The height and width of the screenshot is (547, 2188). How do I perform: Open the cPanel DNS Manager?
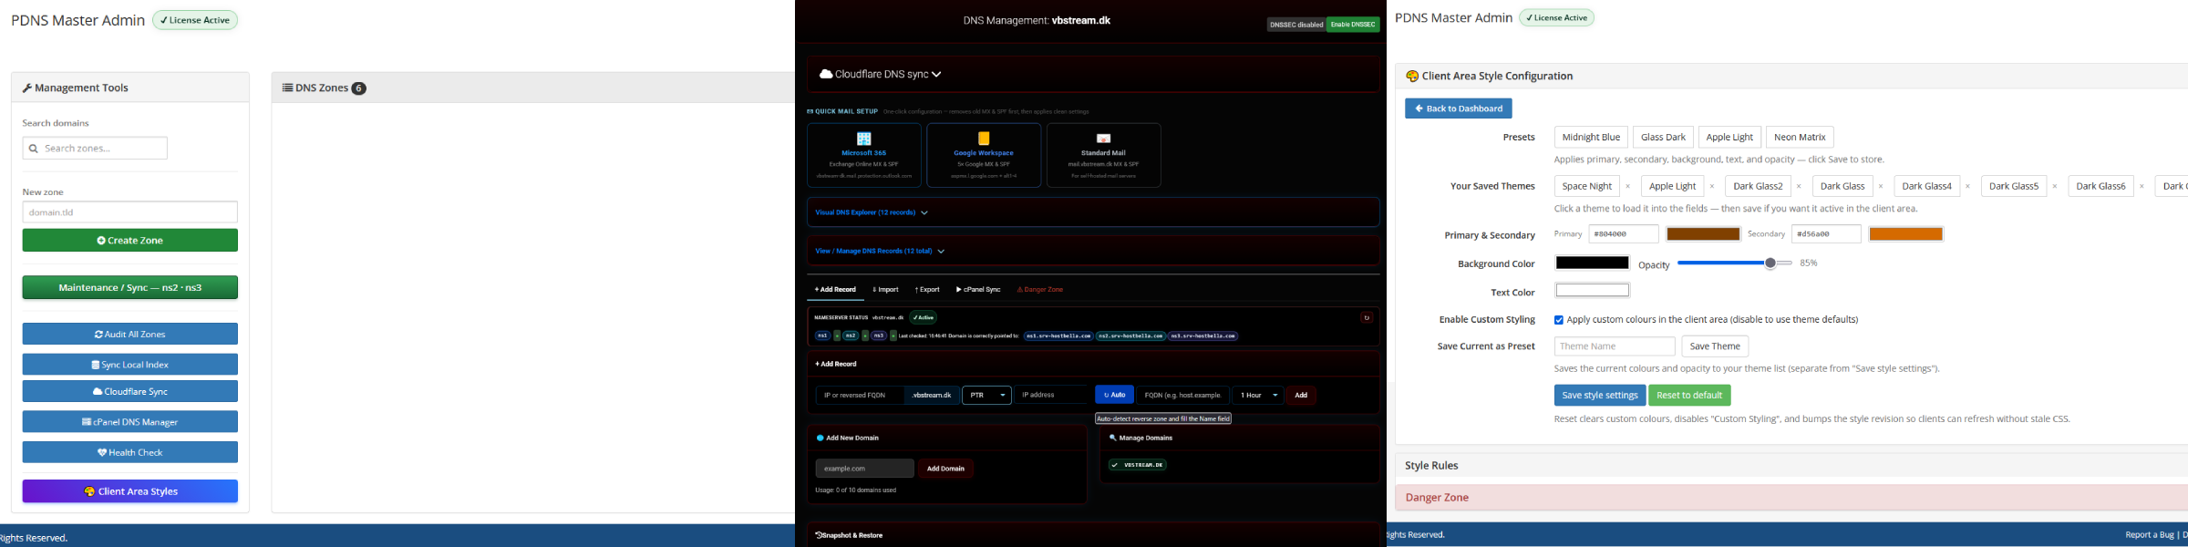(130, 422)
